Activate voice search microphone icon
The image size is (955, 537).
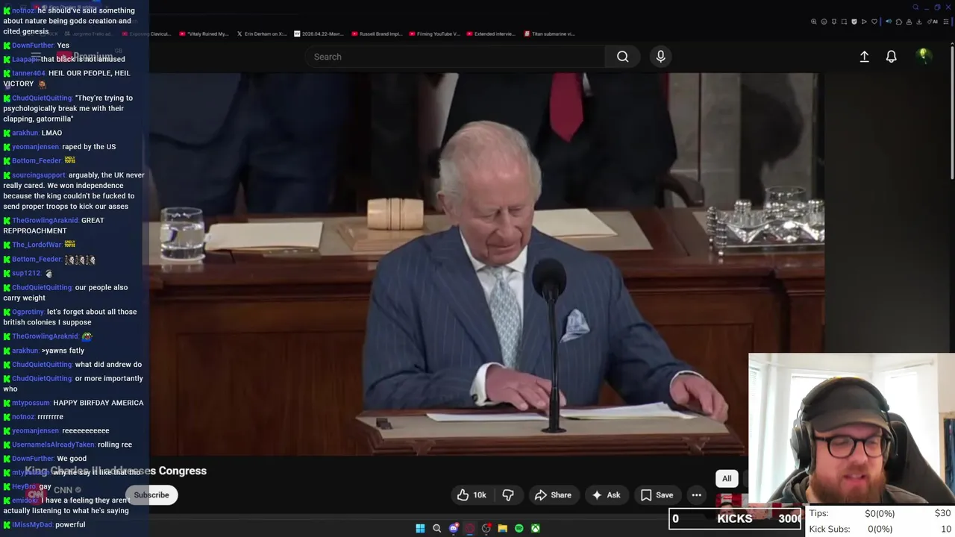660,57
